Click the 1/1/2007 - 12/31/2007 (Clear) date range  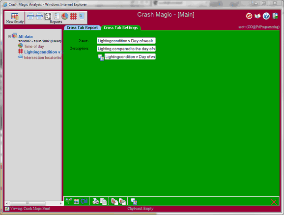(x=40, y=41)
